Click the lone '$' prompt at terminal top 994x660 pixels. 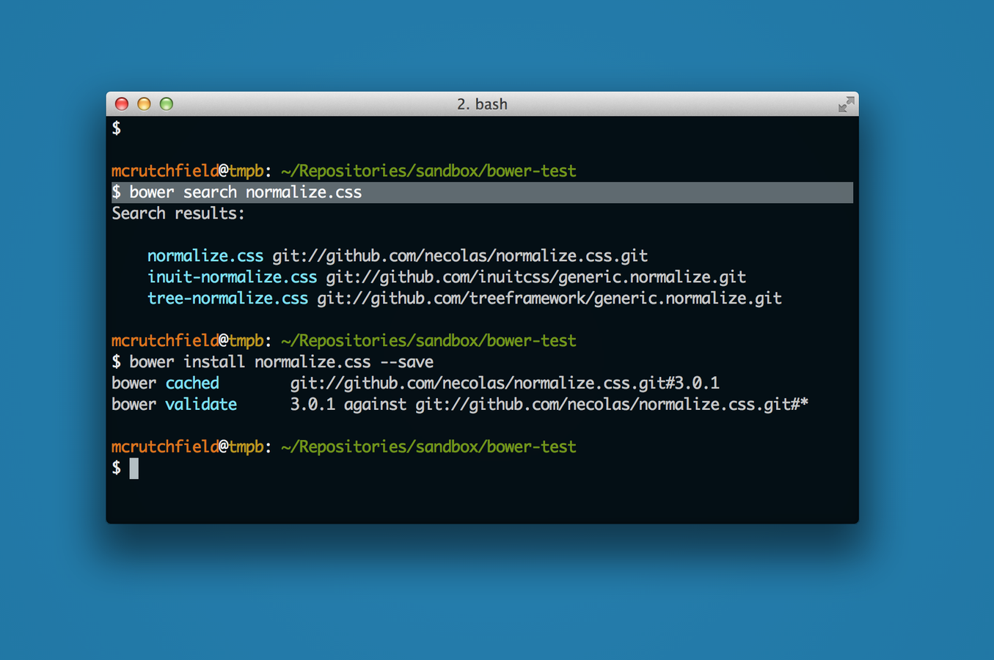coord(117,128)
